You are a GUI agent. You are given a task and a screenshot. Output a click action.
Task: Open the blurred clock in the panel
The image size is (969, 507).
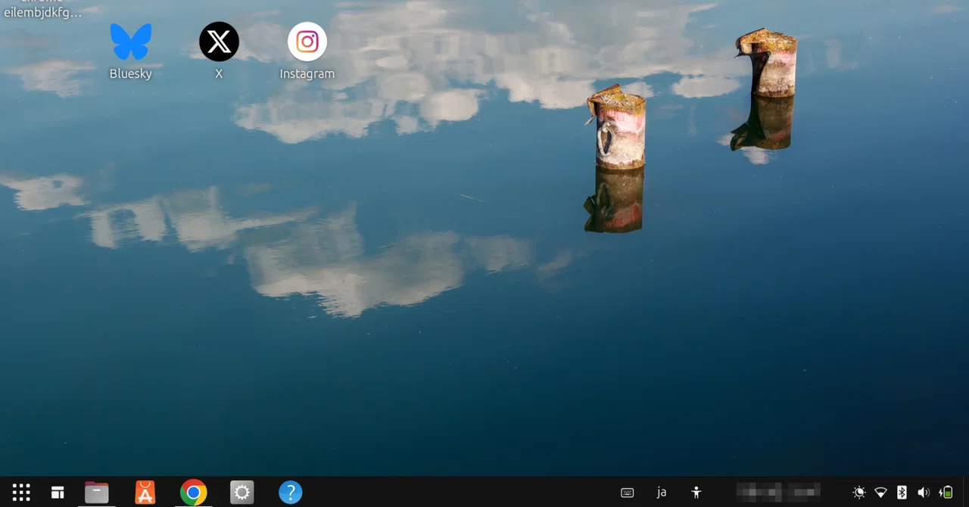click(x=778, y=493)
